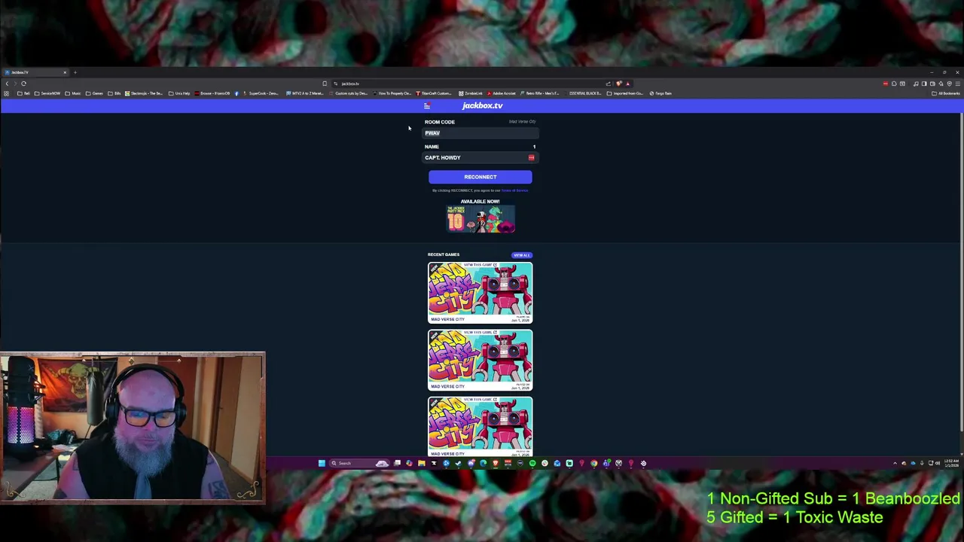964x542 pixels.
Task: Open the browser hamburger menu
Action: 957,84
